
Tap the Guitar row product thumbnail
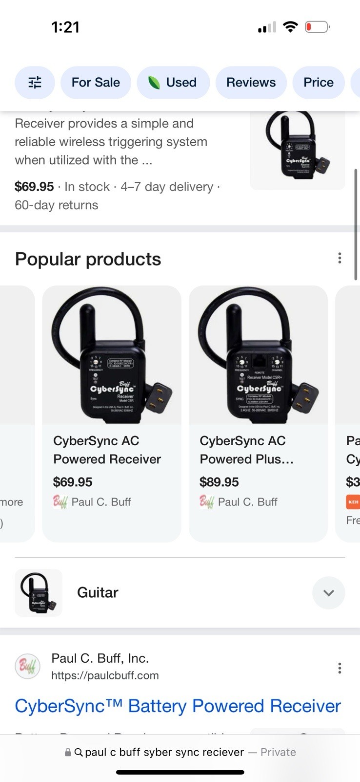tap(39, 592)
